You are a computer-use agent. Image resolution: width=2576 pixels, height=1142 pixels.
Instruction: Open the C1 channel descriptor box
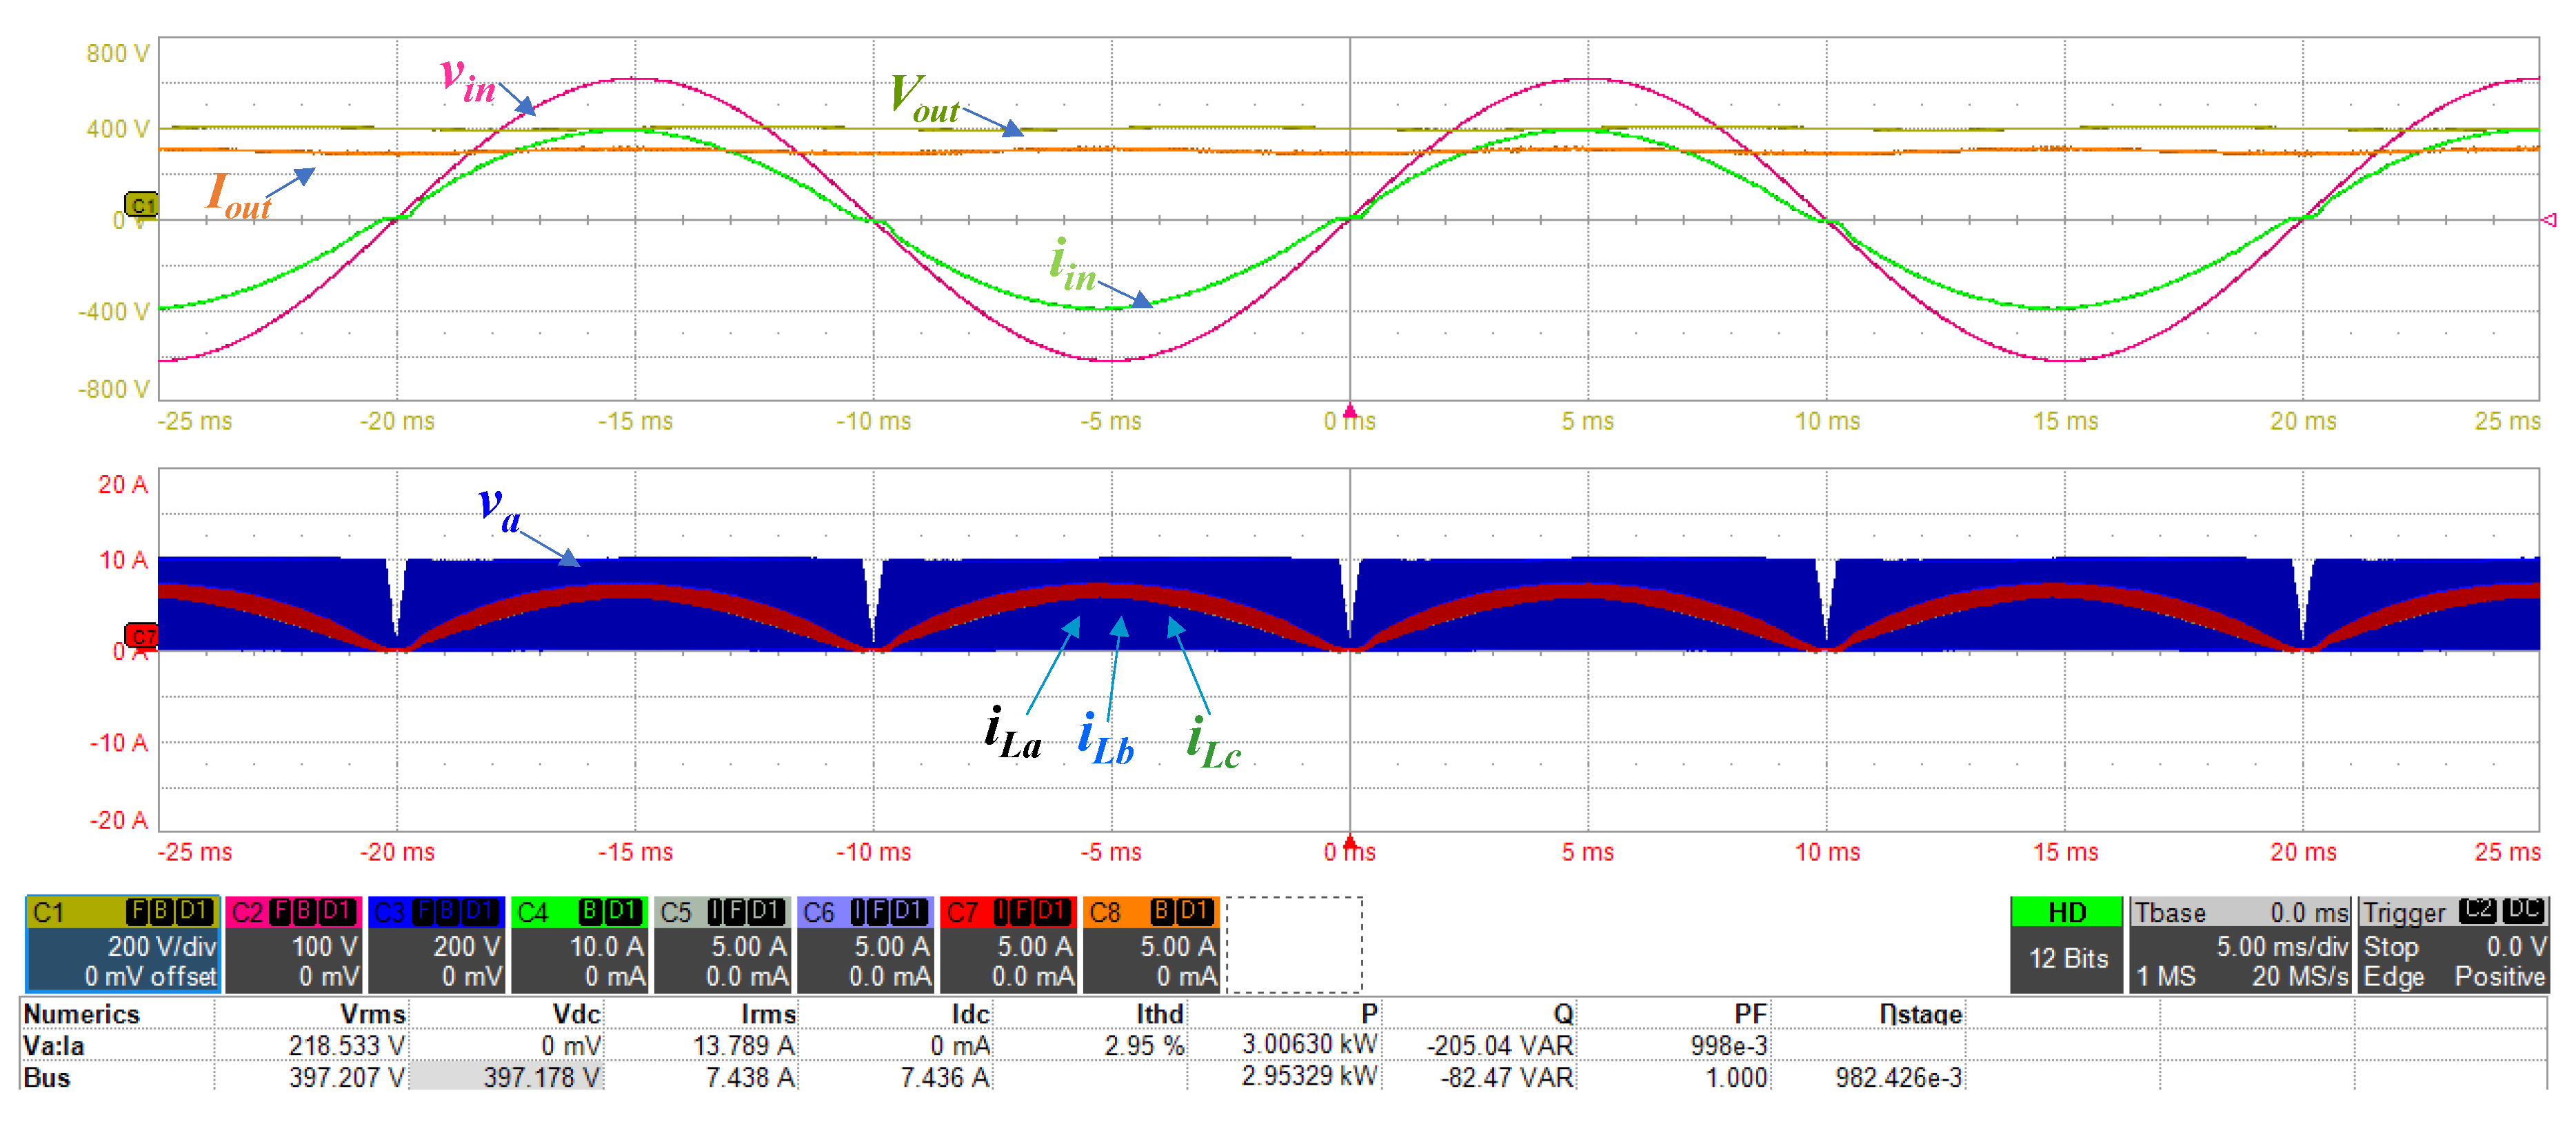122,943
